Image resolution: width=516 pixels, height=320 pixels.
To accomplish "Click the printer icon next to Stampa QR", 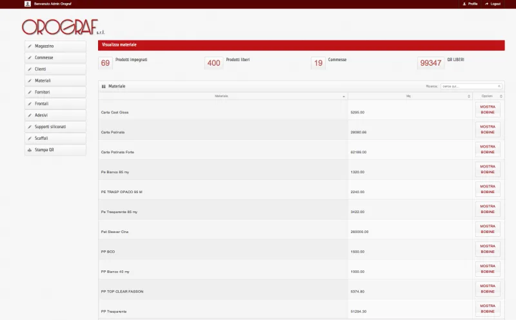I will point(30,150).
